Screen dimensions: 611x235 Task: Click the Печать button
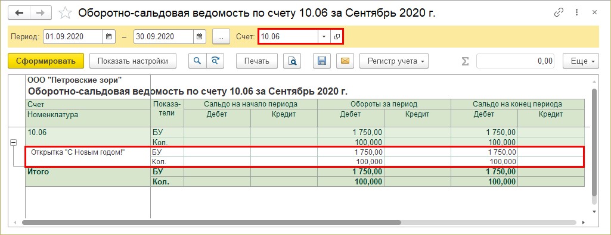(x=257, y=61)
